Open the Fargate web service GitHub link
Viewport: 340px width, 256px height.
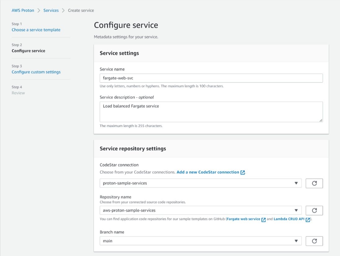(243, 219)
